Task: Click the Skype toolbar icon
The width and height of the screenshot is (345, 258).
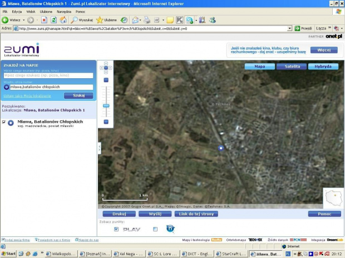Action: (x=189, y=20)
